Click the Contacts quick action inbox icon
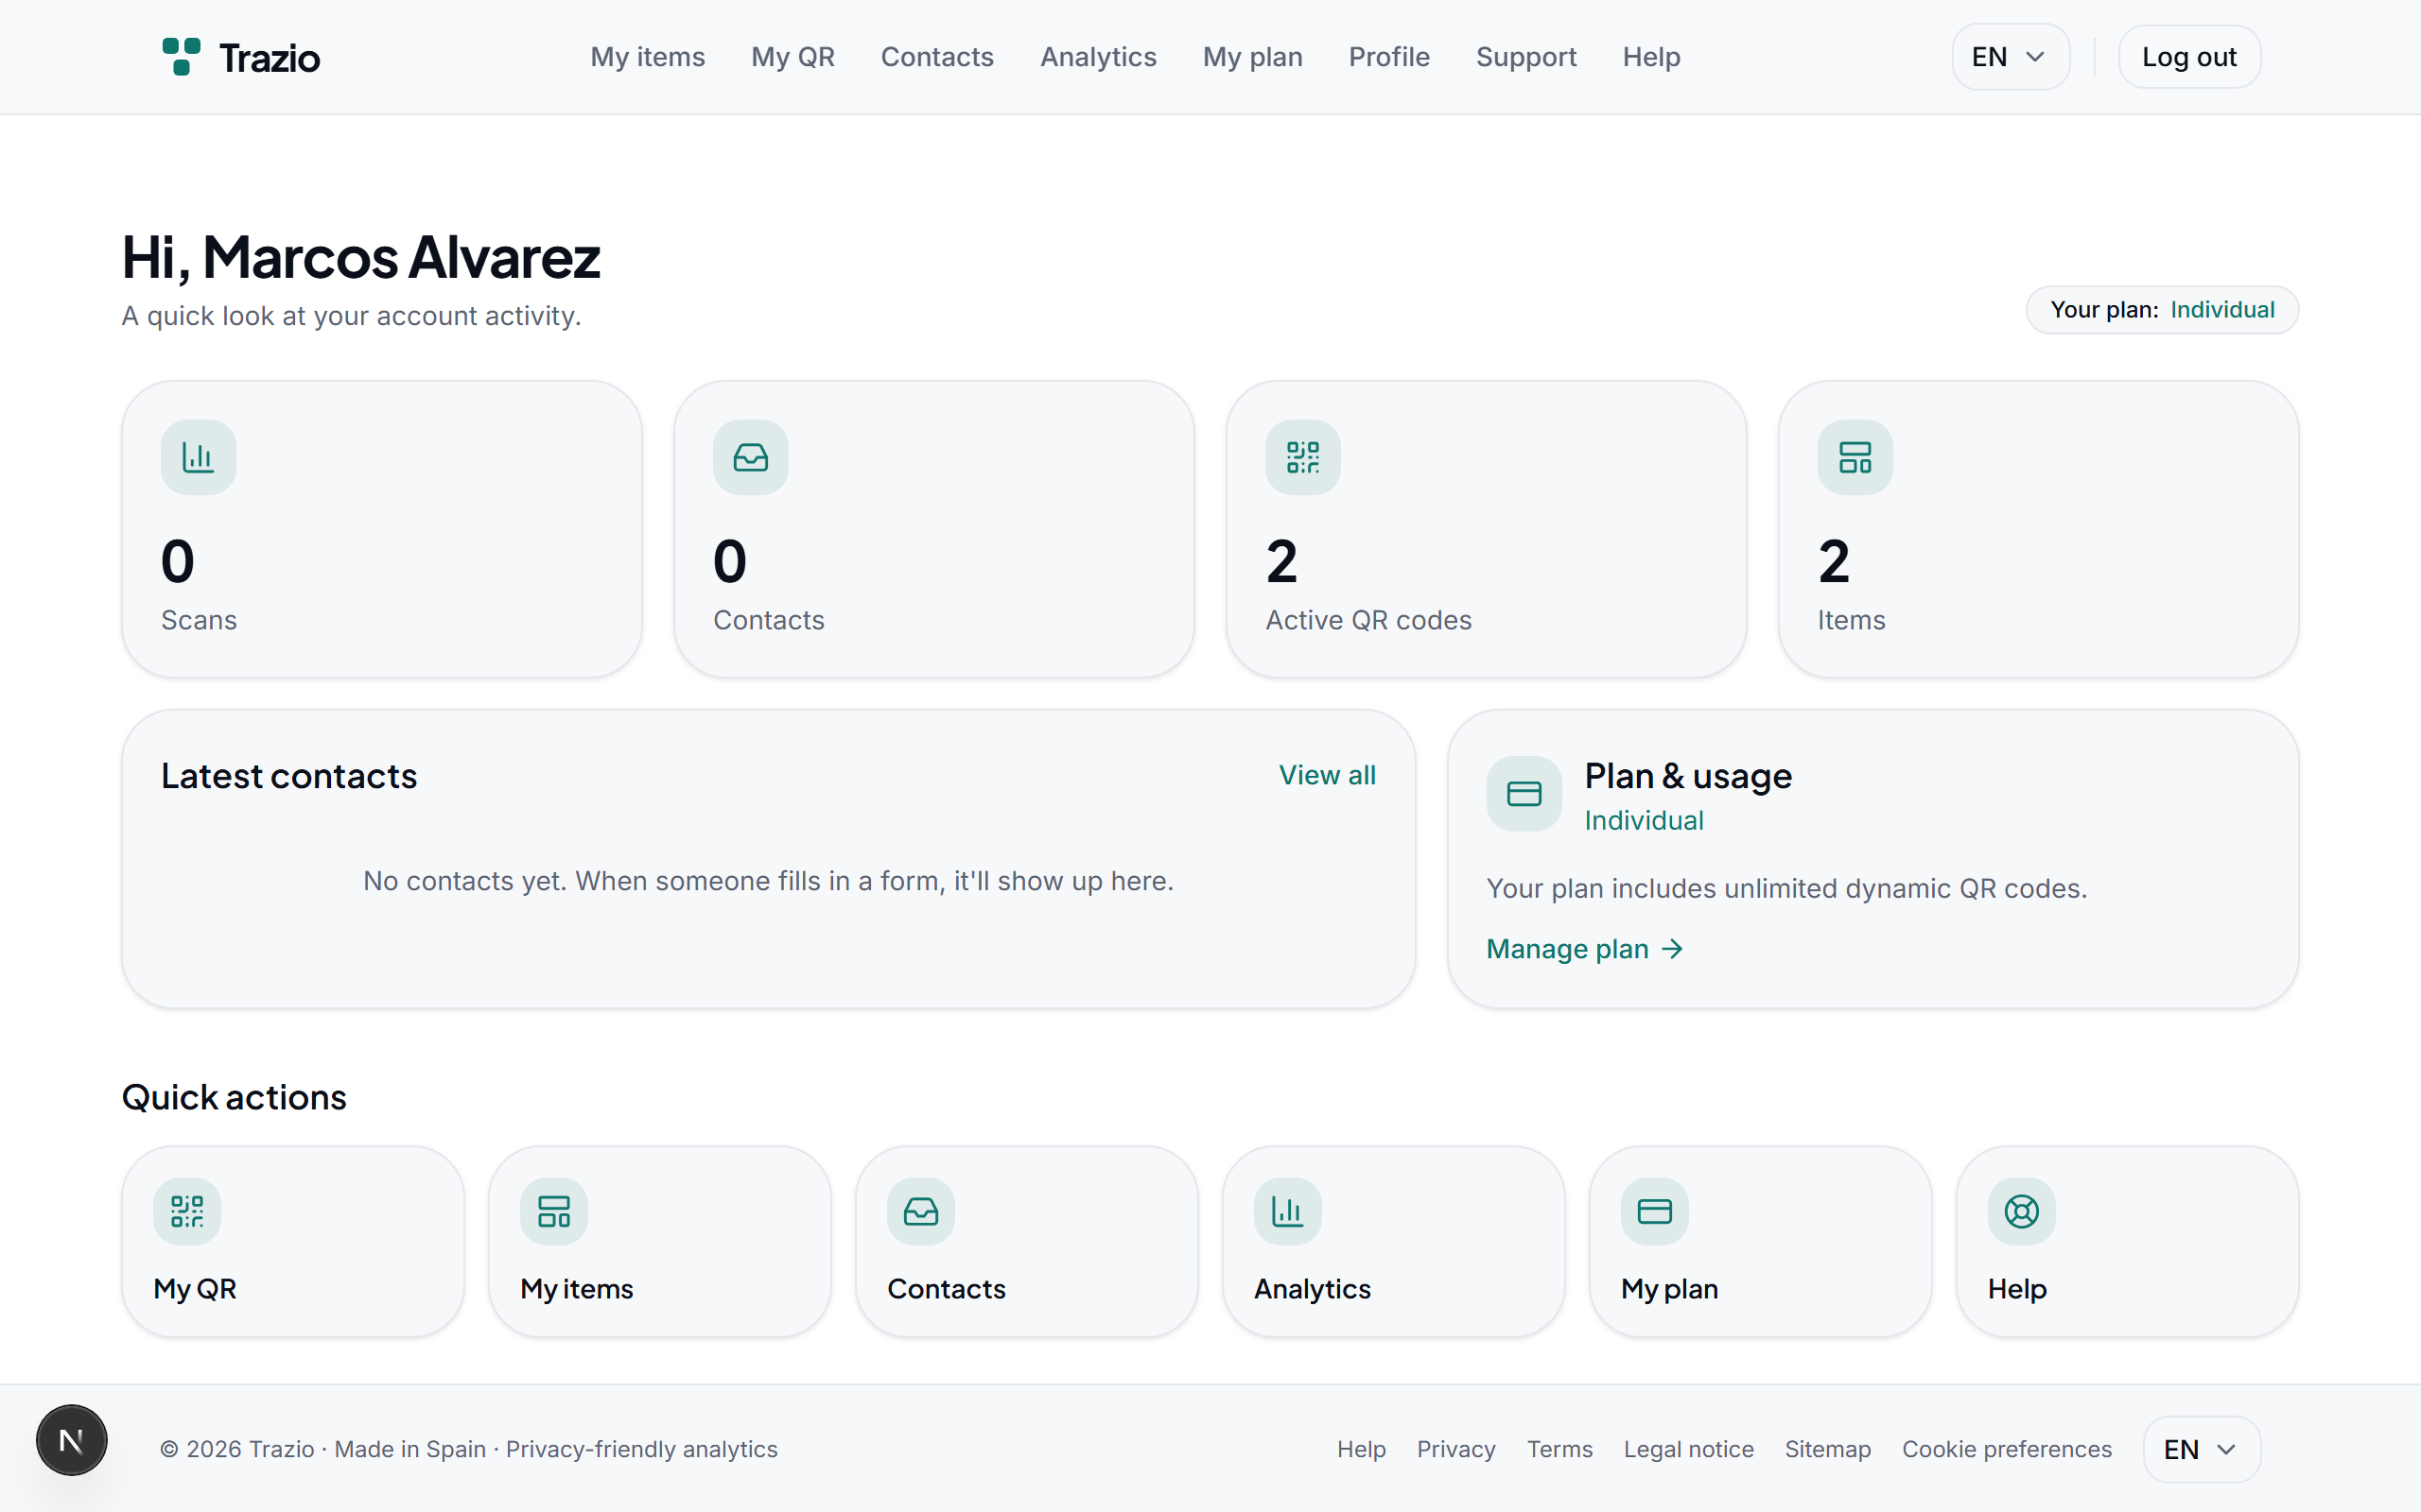2421x1512 pixels. pos(920,1211)
